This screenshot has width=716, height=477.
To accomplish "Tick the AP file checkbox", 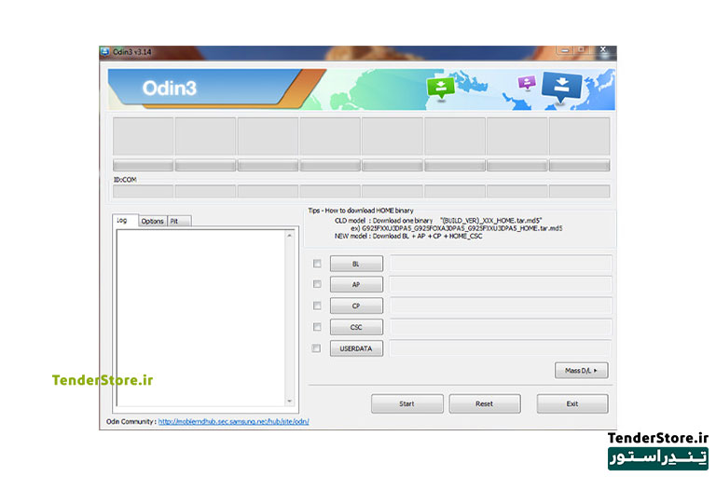I will [x=317, y=284].
